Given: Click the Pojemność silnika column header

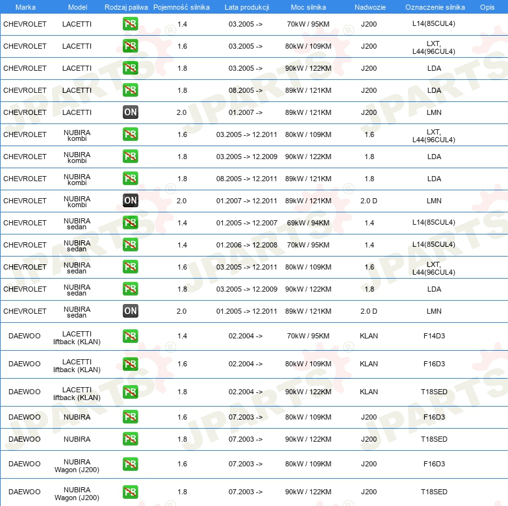Looking at the screenshot, I should (x=181, y=7).
